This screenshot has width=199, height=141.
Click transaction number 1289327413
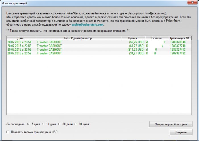coord(178,50)
